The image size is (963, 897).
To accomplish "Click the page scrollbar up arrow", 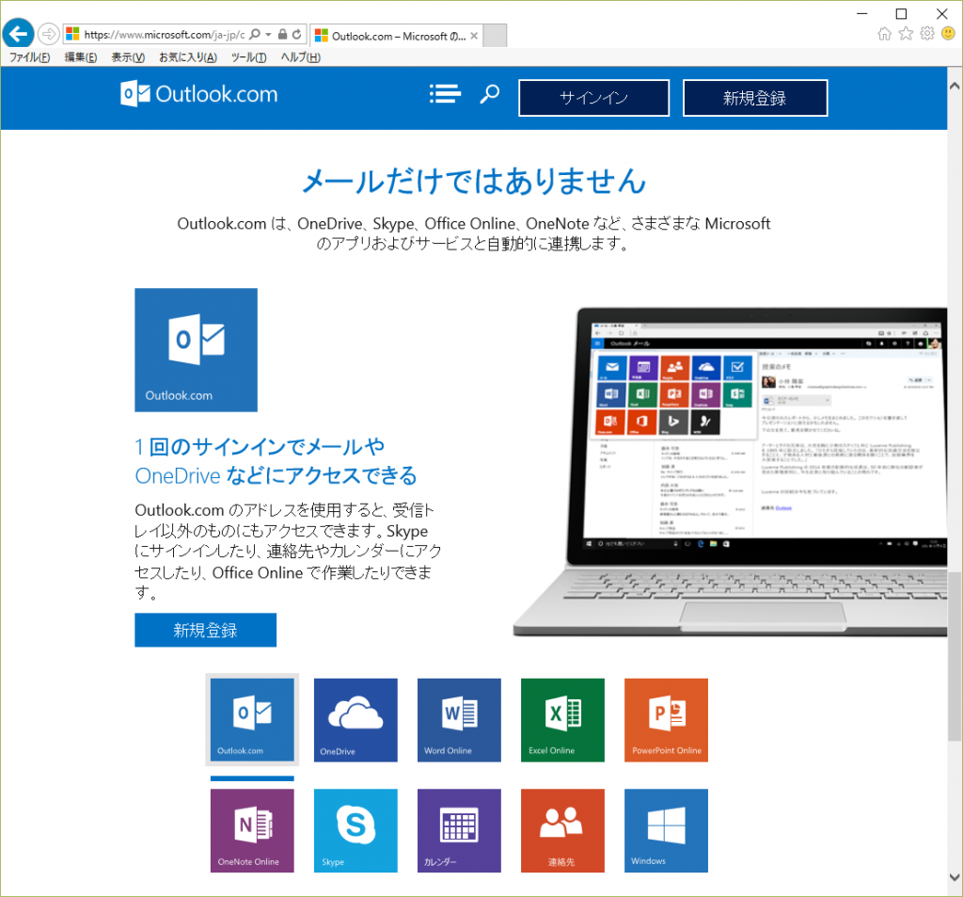I will pos(955,86).
